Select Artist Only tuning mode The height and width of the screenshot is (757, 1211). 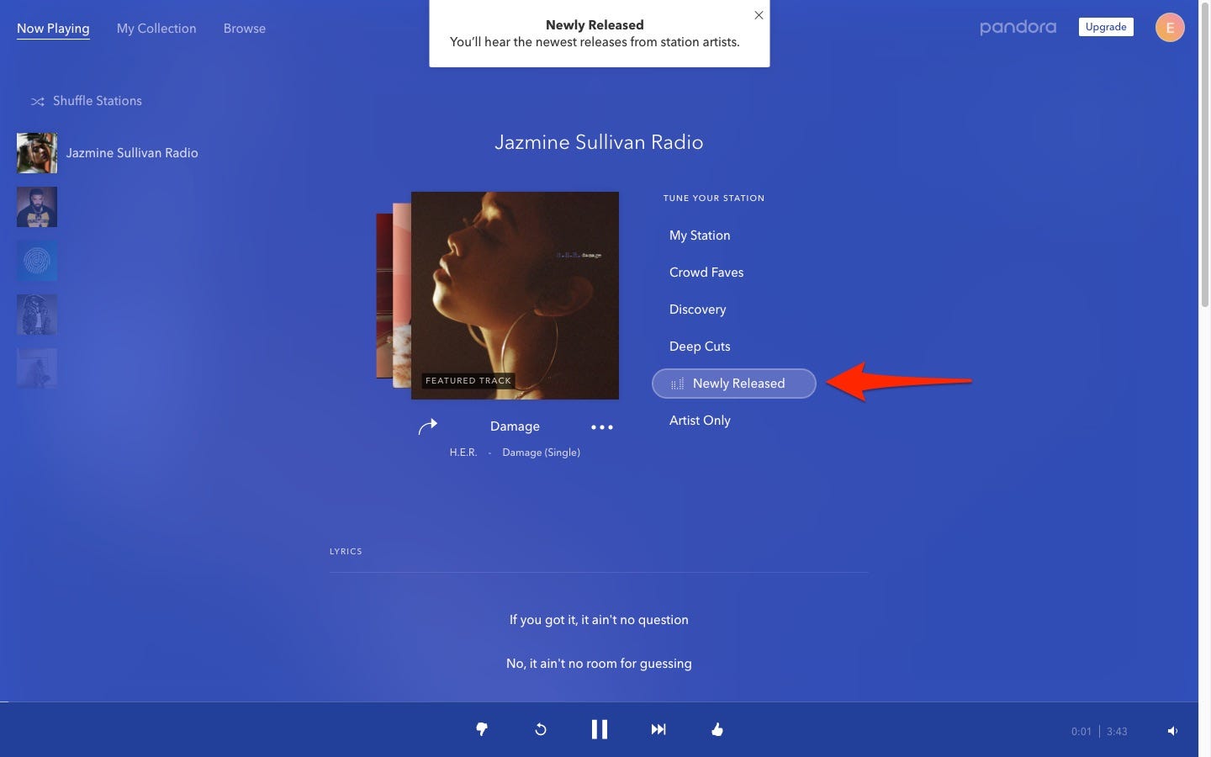[x=700, y=421]
